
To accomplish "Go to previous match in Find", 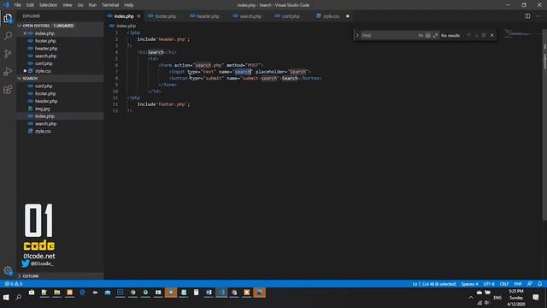I will 469,35.
